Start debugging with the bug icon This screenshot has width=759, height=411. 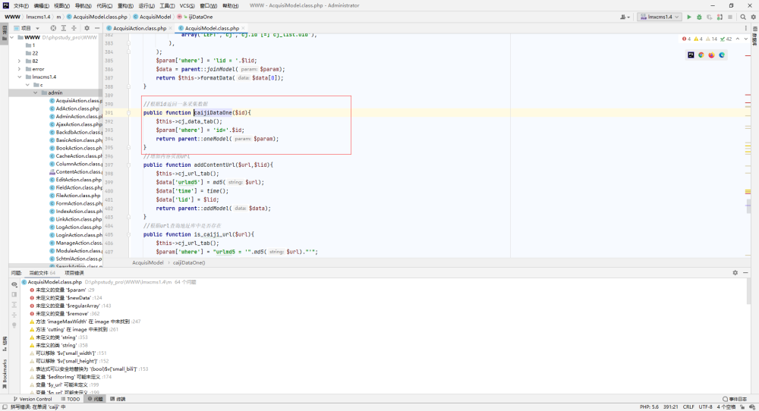(699, 17)
